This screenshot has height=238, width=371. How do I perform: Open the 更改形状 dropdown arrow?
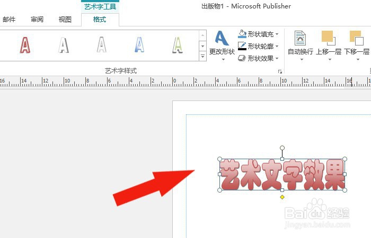(223, 59)
